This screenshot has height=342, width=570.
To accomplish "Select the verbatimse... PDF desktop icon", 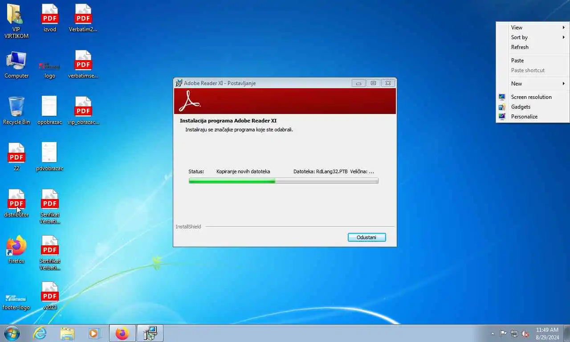I will (x=83, y=65).
